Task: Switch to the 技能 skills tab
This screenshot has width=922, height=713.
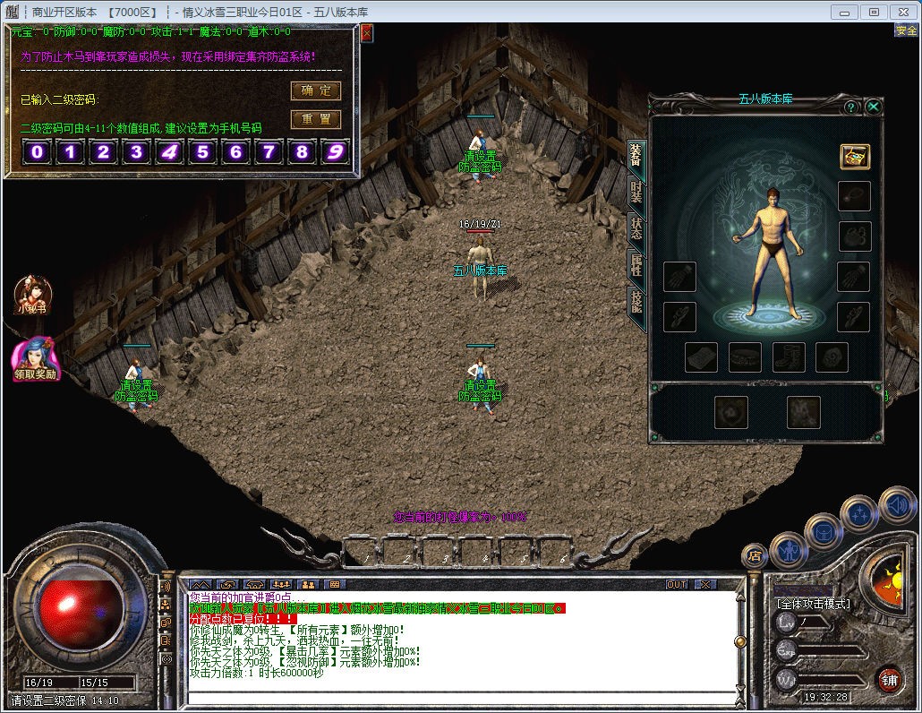Action: pyautogui.click(x=636, y=301)
